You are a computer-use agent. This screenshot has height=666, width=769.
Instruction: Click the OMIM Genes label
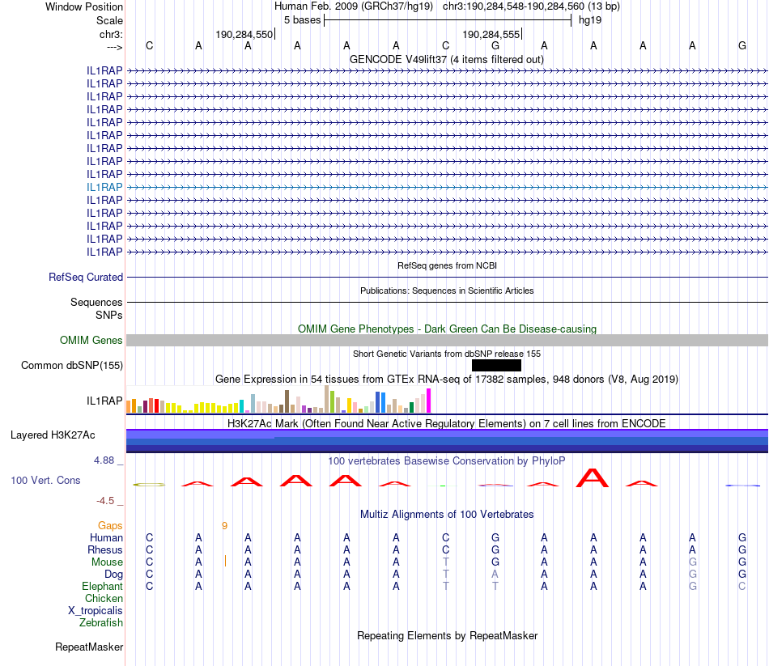[91, 341]
